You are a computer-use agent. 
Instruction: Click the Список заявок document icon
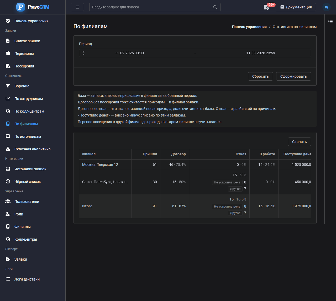8,41
